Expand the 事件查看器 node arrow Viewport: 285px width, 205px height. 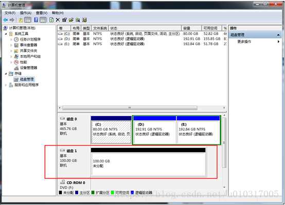(x=11, y=45)
